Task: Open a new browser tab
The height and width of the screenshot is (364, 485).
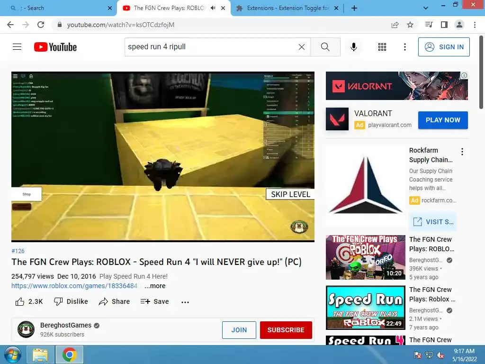Action: (354, 9)
